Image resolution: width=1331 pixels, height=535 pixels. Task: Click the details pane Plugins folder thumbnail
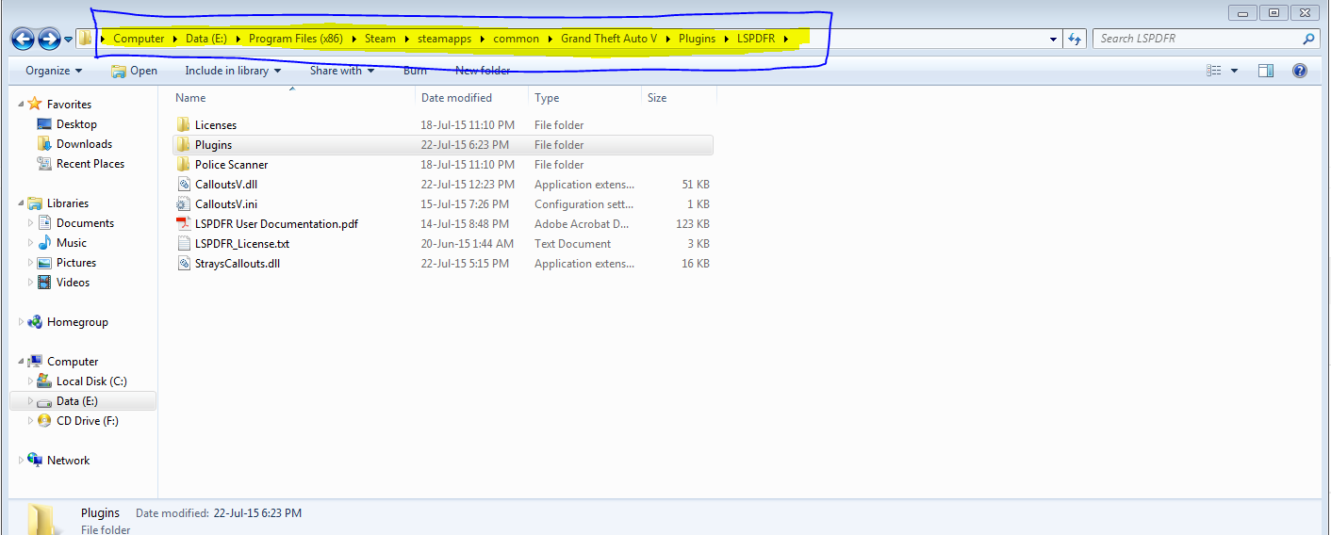(41, 519)
